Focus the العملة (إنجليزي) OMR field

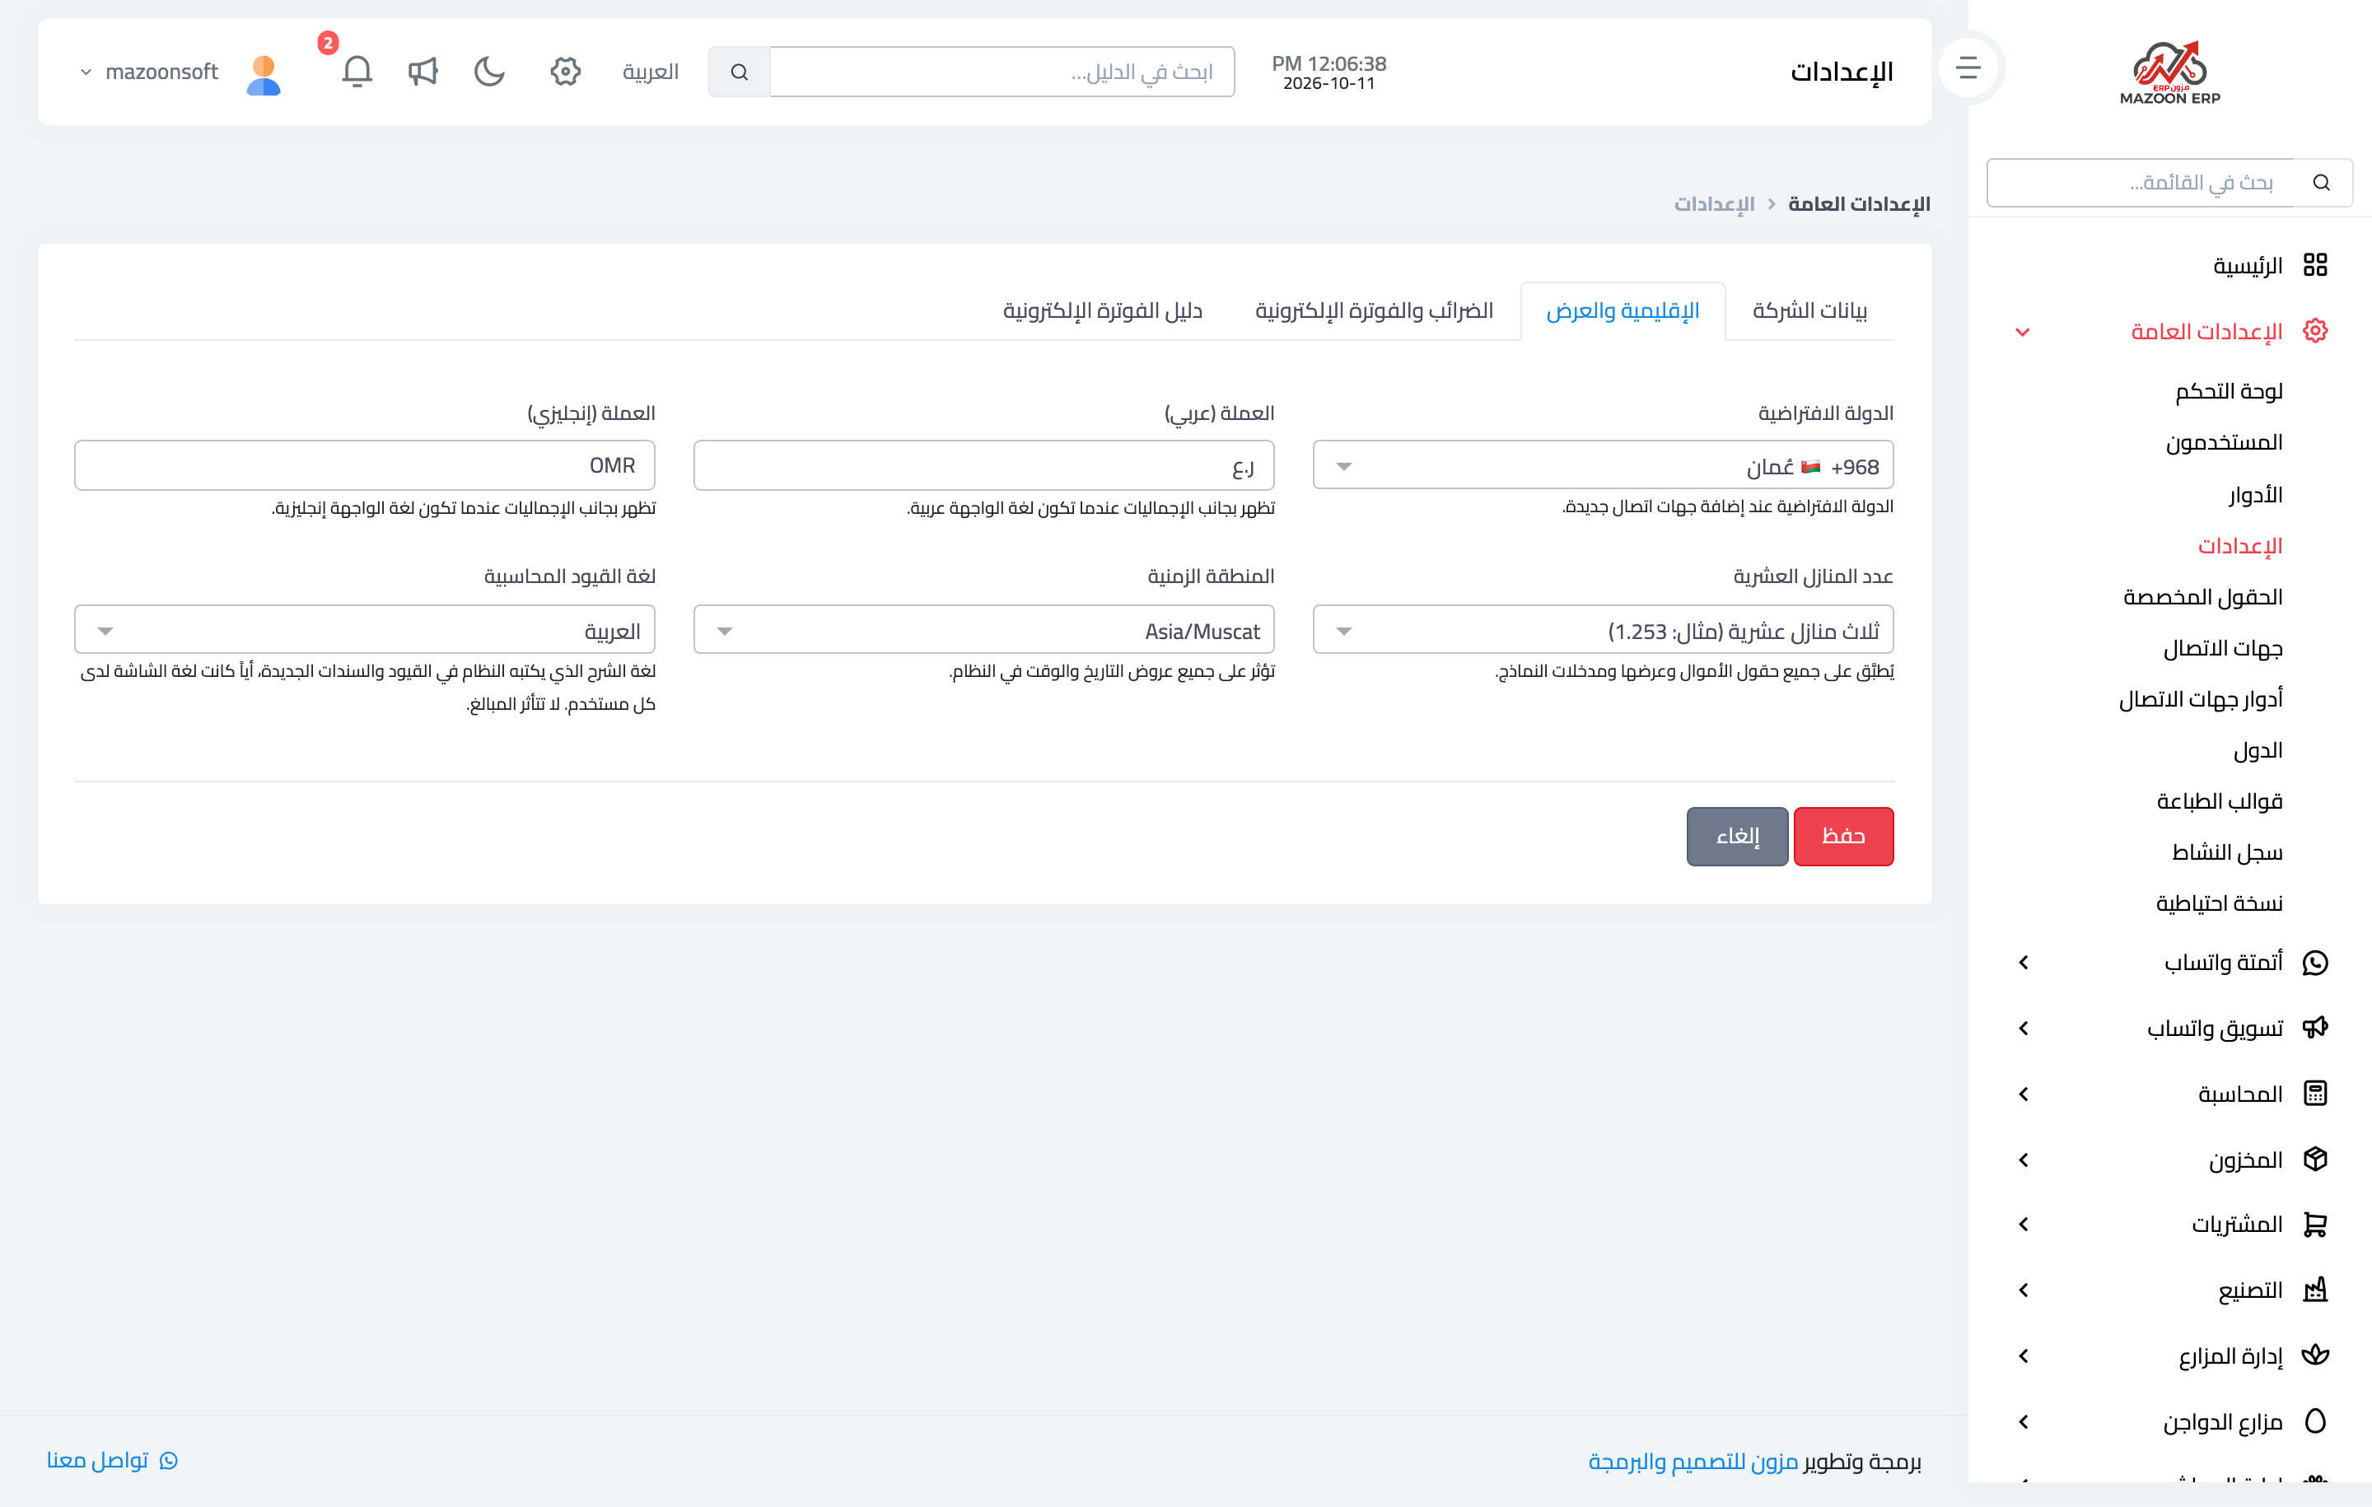pyautogui.click(x=365, y=466)
